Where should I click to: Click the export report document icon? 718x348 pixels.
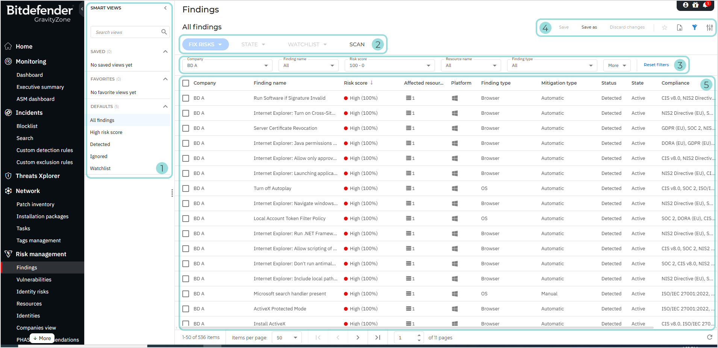click(680, 27)
